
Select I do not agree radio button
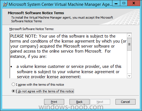click(x=13, y=91)
